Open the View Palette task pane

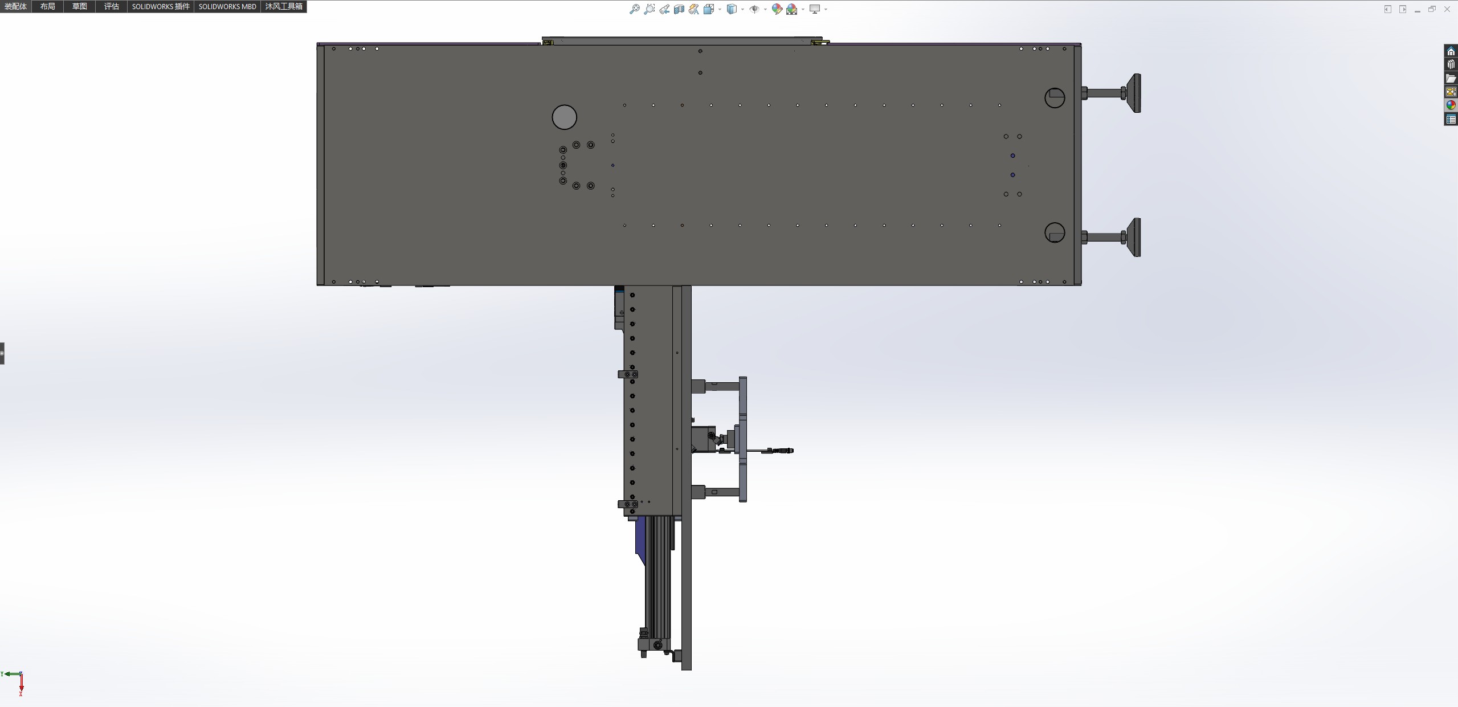coord(1451,92)
